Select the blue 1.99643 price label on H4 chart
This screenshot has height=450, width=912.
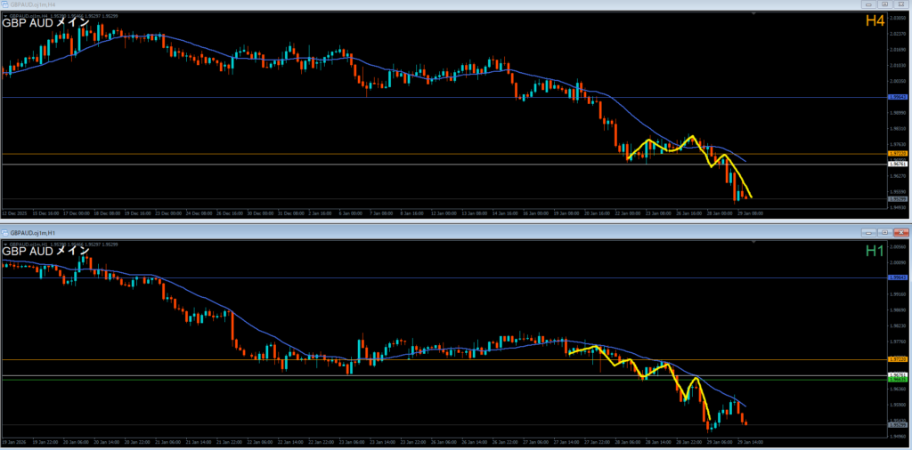(898, 97)
